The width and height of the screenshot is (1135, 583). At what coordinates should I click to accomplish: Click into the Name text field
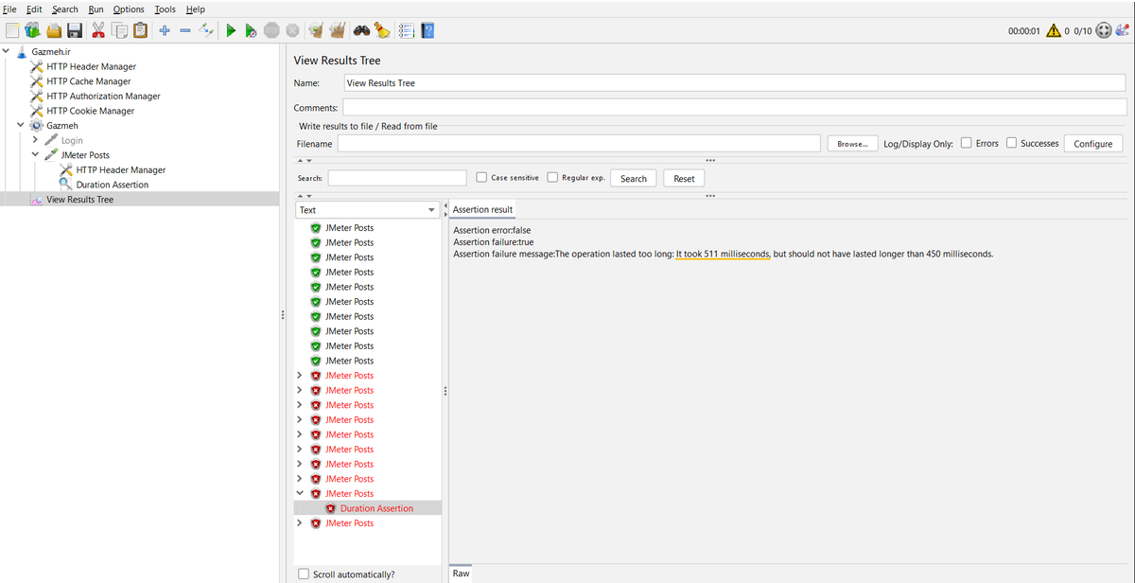click(x=734, y=83)
